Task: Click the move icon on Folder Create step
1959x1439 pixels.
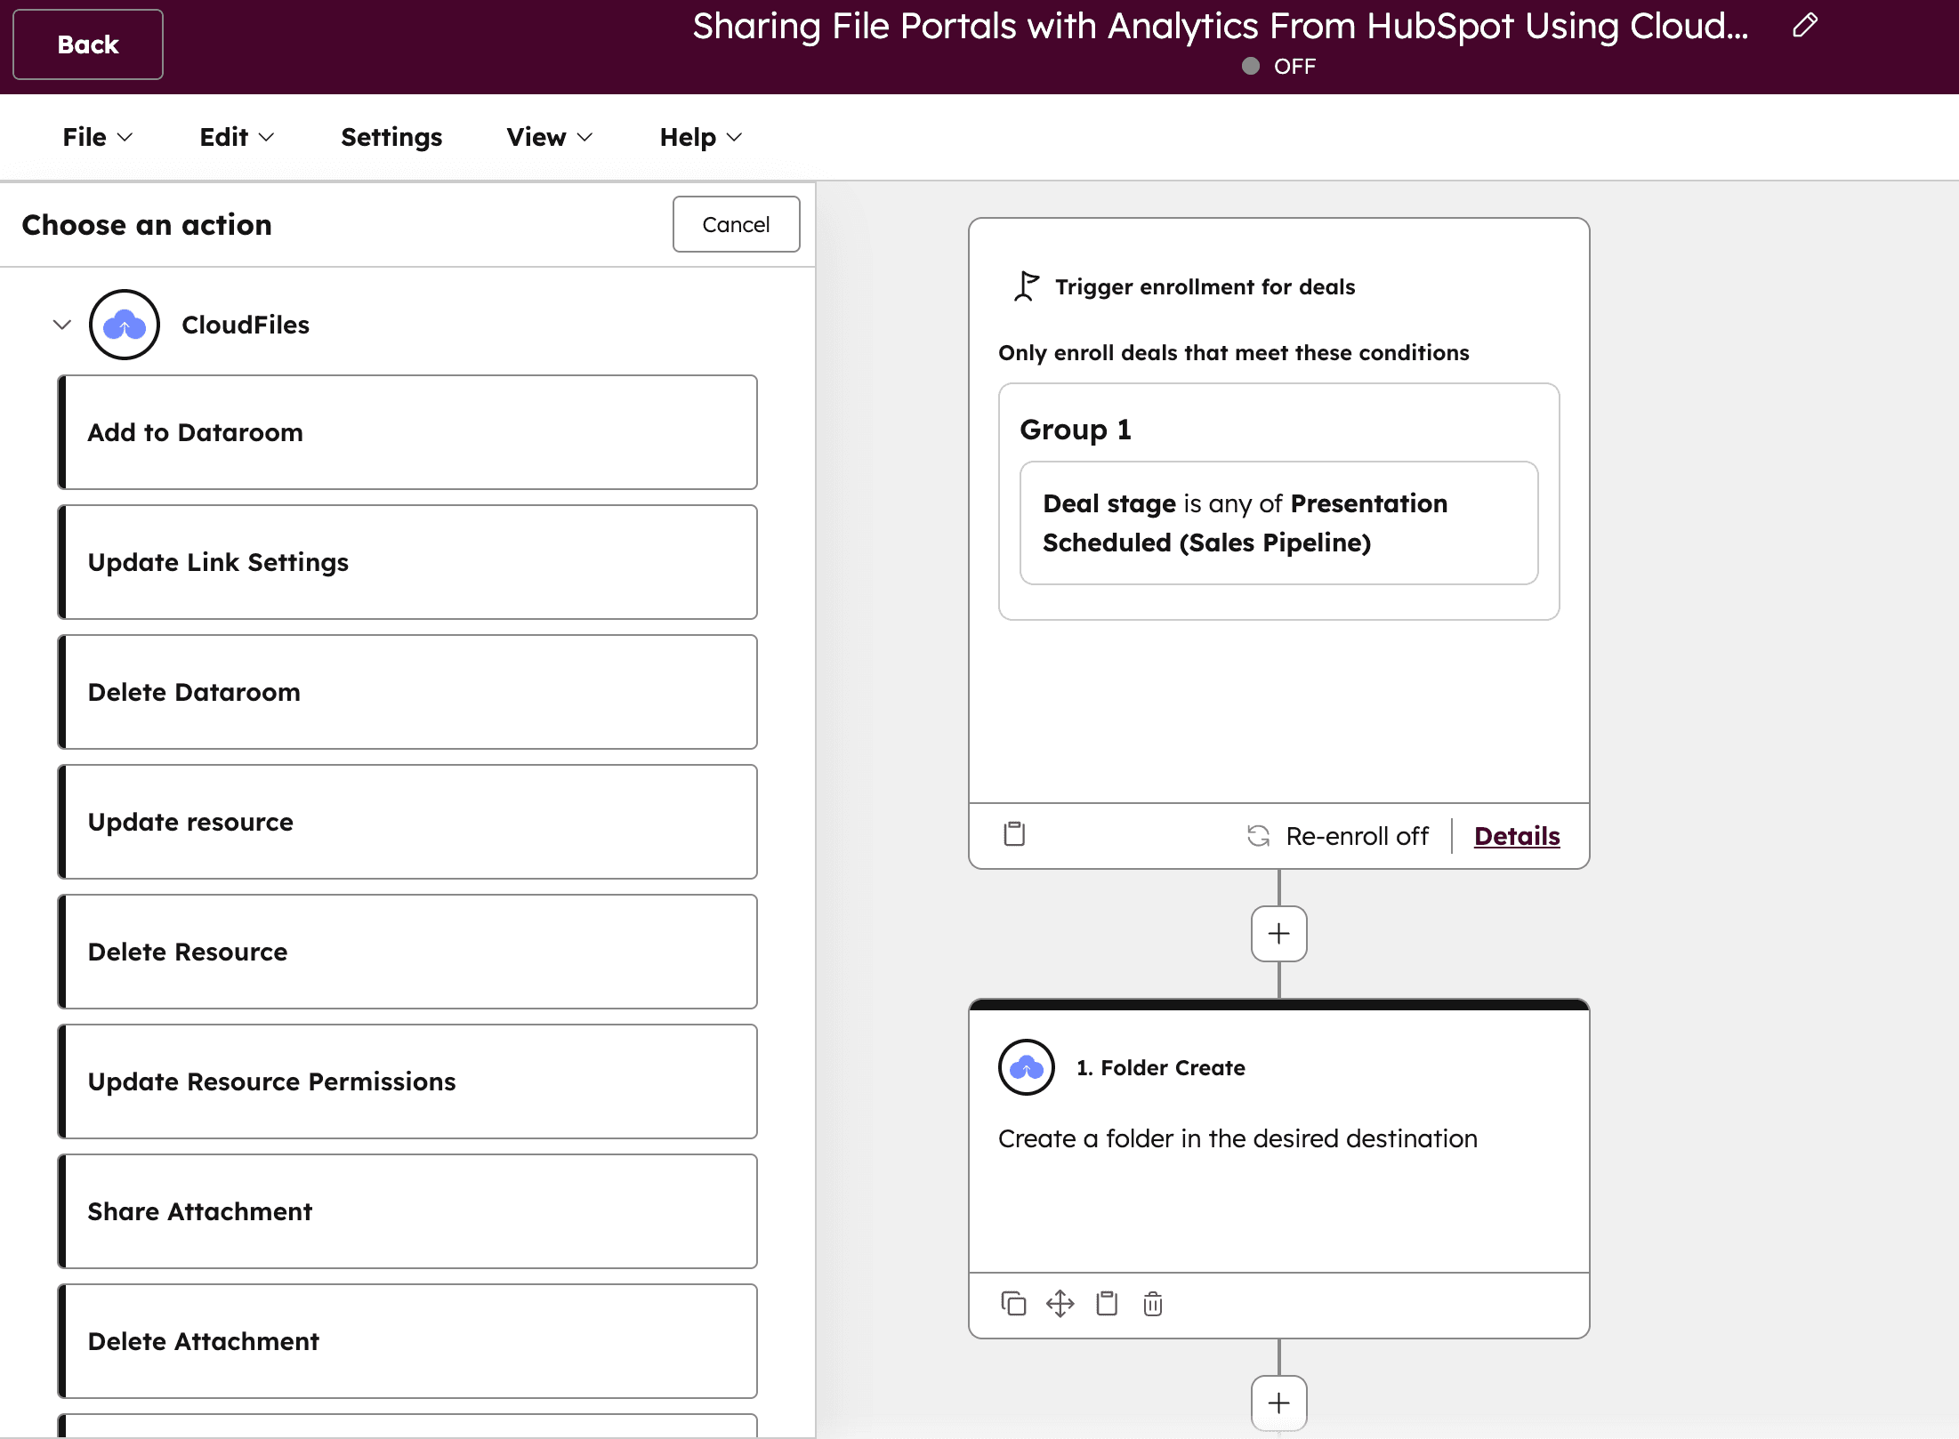Action: click(1060, 1304)
